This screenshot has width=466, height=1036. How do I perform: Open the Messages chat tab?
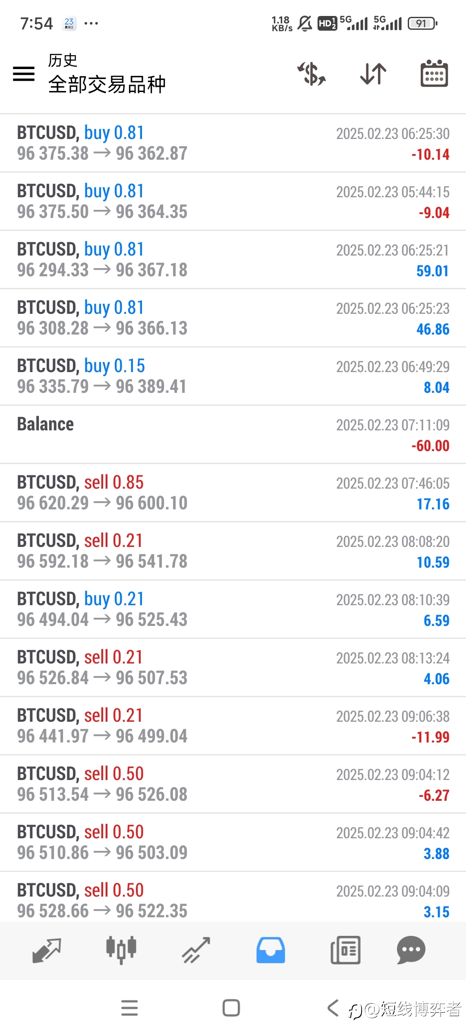tap(411, 951)
